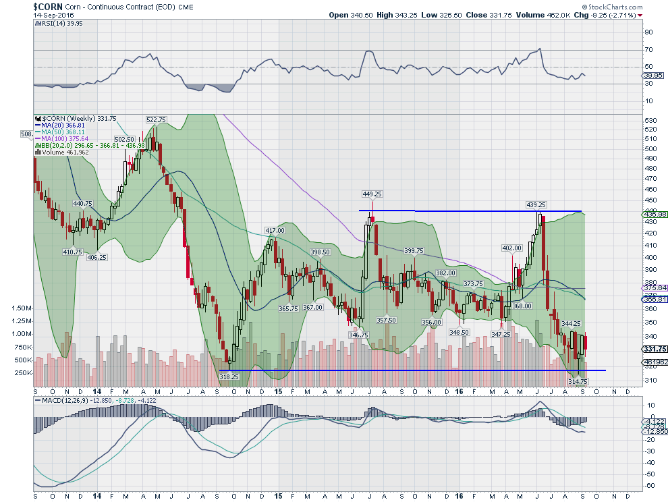The height and width of the screenshot is (502, 668).
Task: Click the 439.25 price label
Action: point(536,205)
